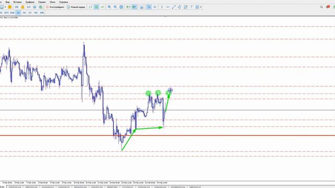The width and height of the screenshot is (335, 188).
Task: Open the Data Window icon
Action: (23, 7)
